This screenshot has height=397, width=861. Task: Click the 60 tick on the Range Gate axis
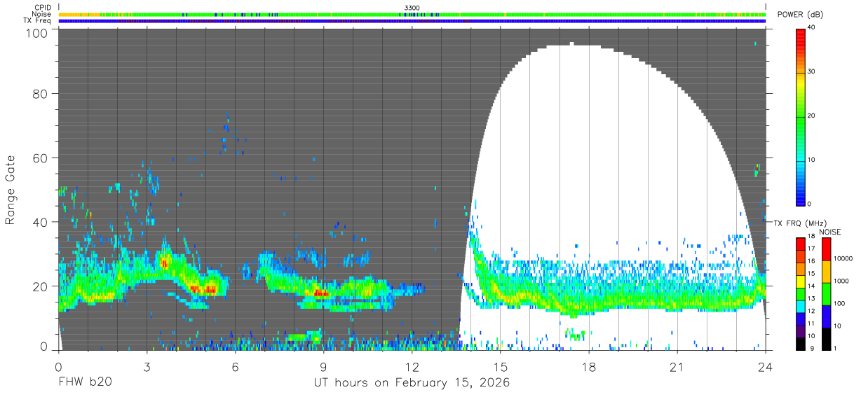(x=40, y=158)
